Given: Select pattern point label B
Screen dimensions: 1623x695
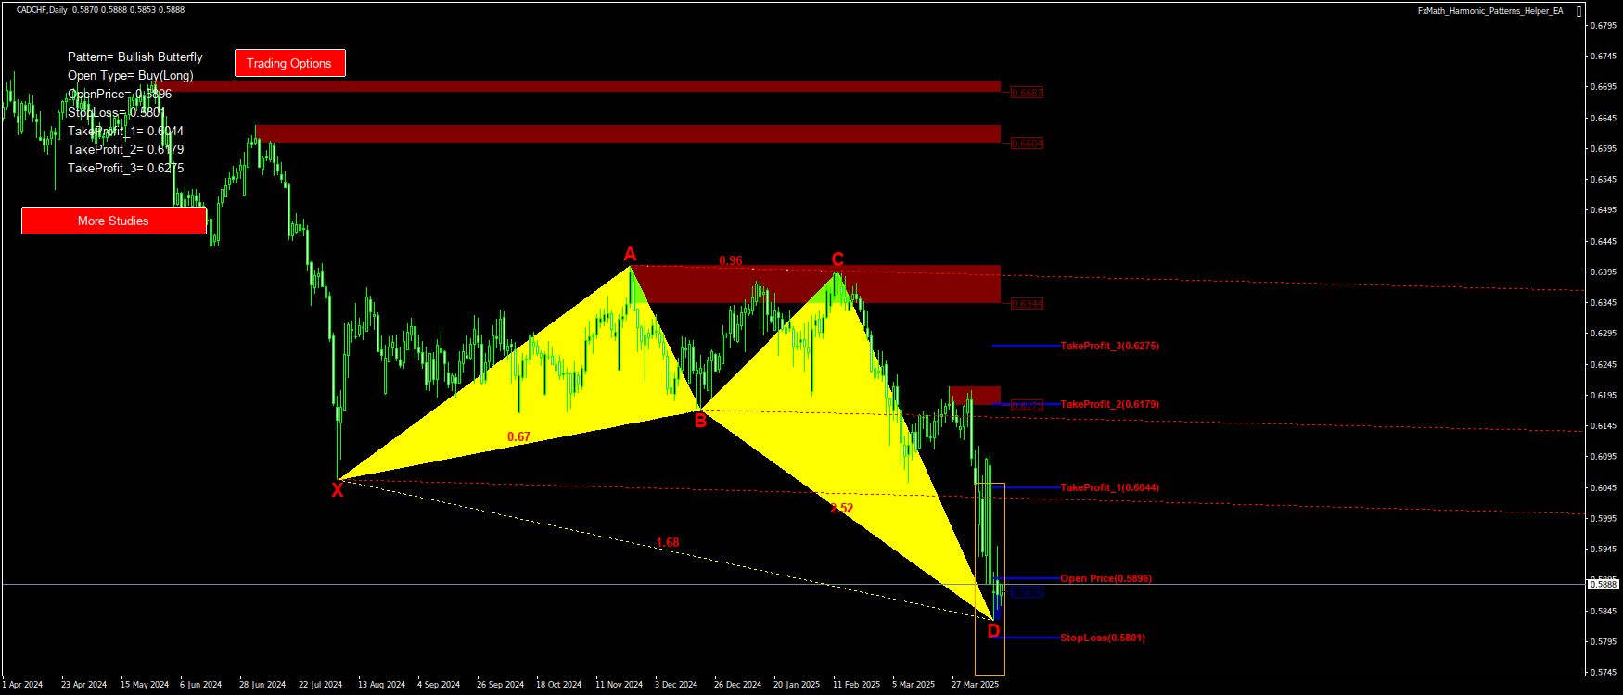Looking at the screenshot, I should [700, 422].
